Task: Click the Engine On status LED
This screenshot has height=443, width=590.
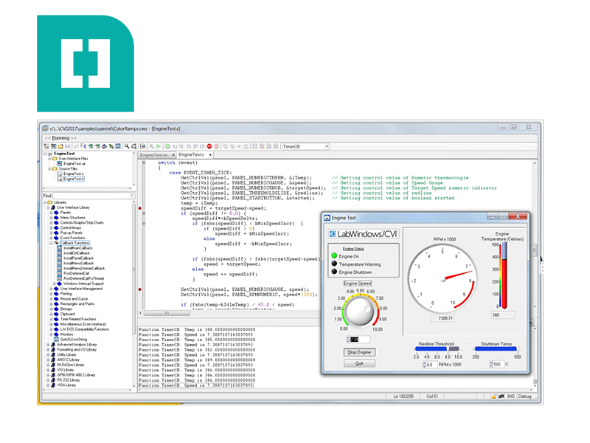Action: pos(333,256)
